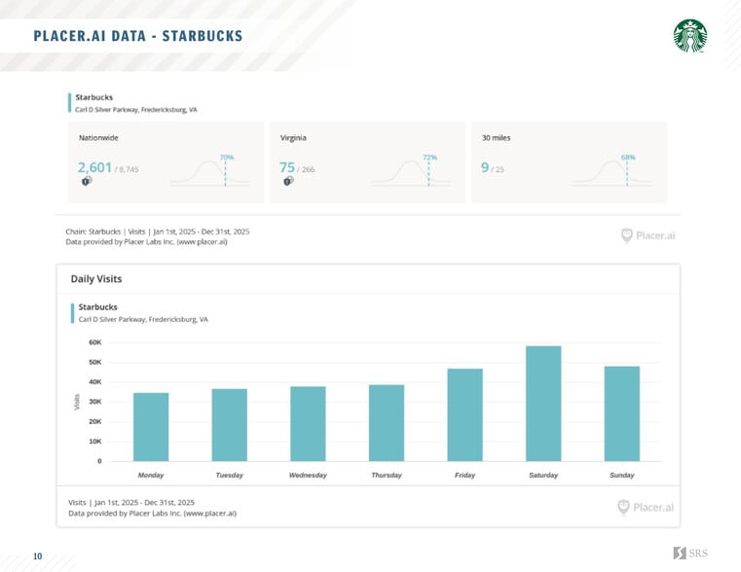Click the Wednesday axis label
Viewport: 741px width, 572px height.
click(308, 475)
